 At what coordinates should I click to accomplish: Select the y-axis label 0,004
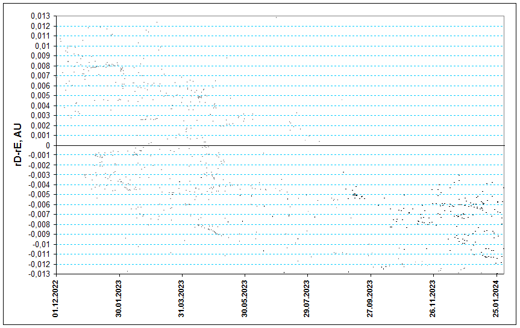(40, 106)
